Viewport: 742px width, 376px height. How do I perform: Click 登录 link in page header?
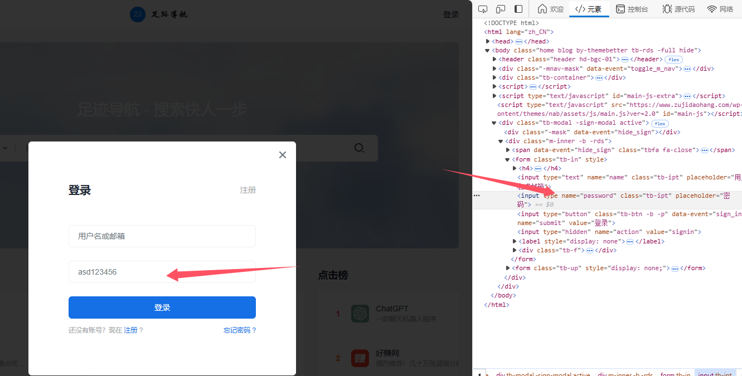tap(451, 14)
